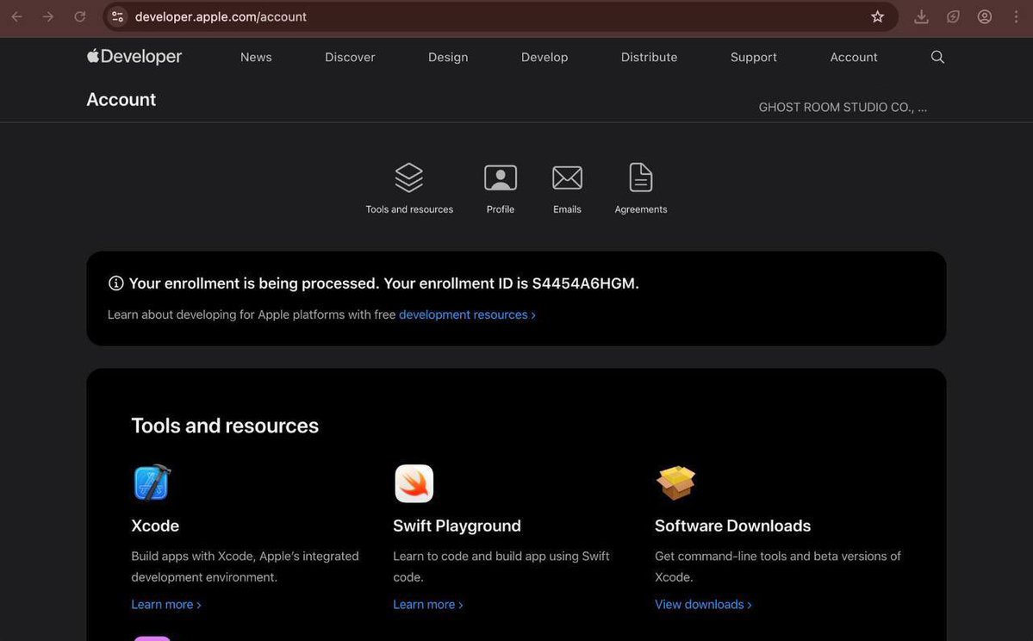Viewport: 1033px width, 641px height.
Task: Click the Tools and resources label
Action: 409,209
